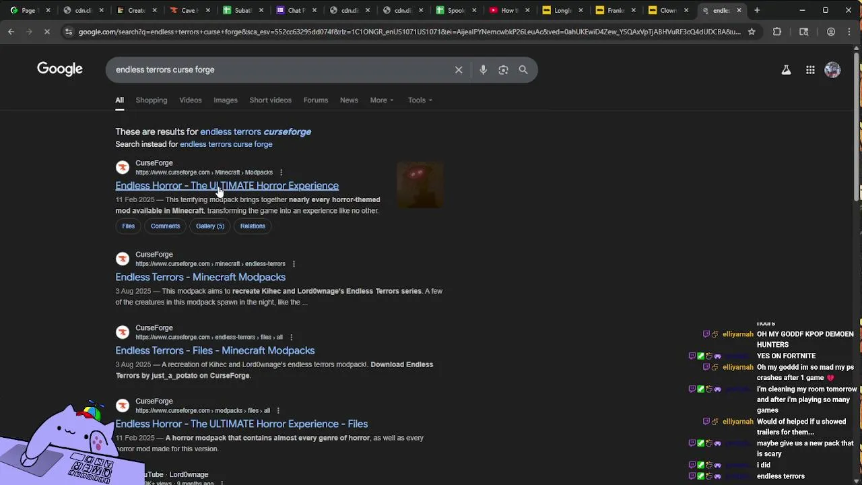Open Search Labs flask icon

[786, 69]
